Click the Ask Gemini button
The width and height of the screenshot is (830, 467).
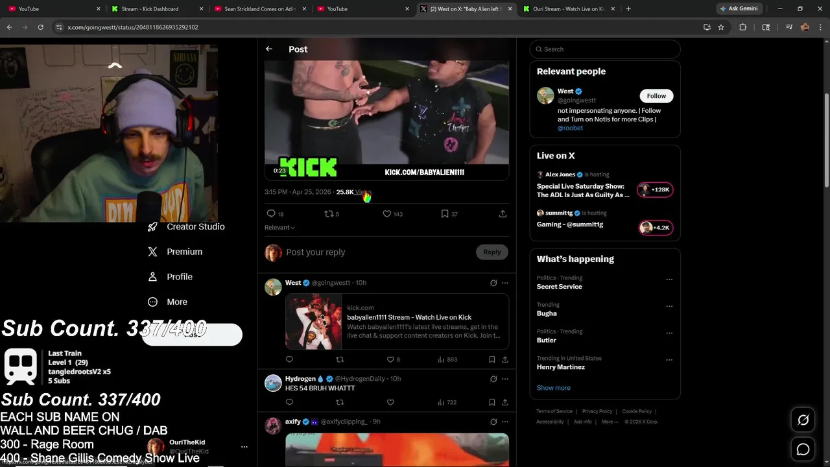[x=739, y=9]
